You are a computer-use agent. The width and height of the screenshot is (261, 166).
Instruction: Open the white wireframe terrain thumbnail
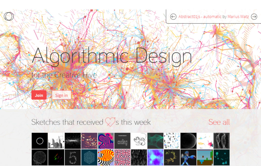[222, 141]
